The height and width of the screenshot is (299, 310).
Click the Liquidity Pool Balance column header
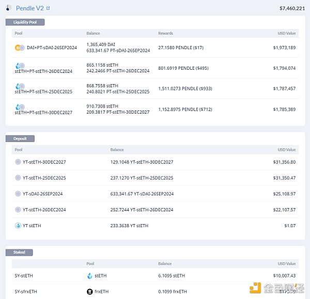[x=93, y=33]
